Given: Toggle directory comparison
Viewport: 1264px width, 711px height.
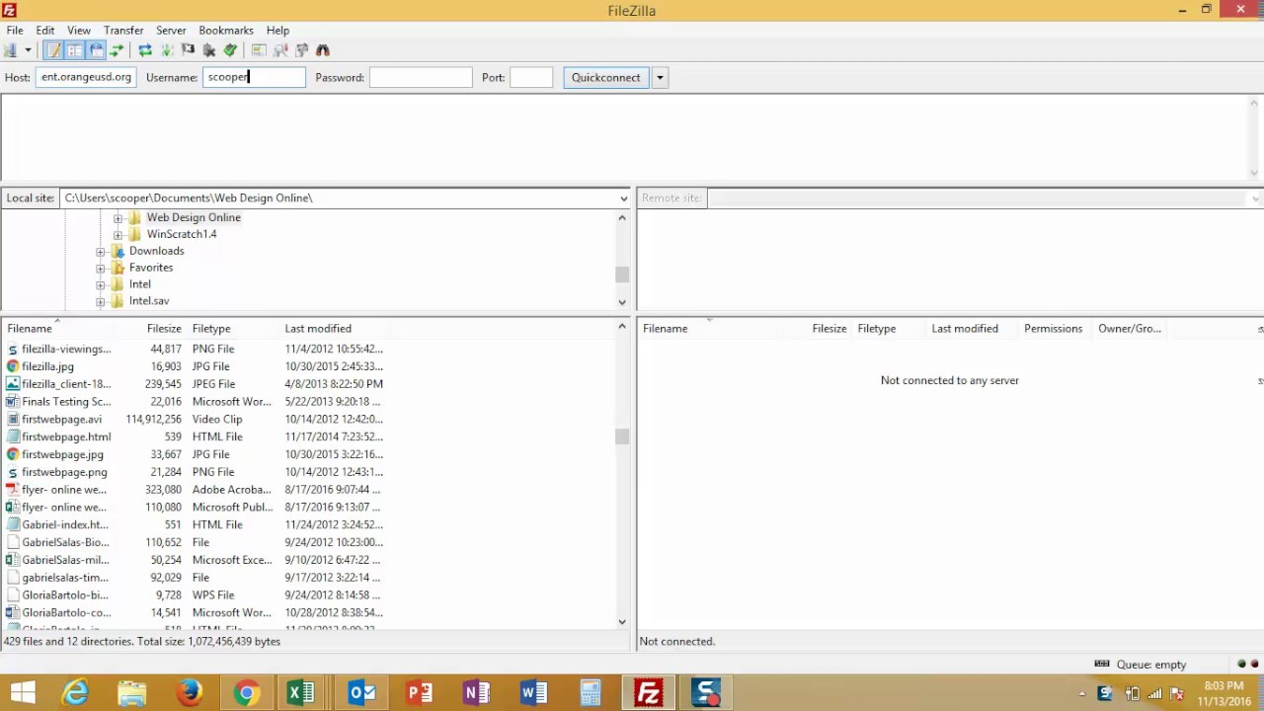Looking at the screenshot, I should (x=280, y=50).
